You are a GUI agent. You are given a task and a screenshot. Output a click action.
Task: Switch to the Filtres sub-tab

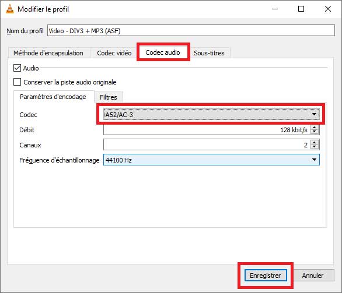109,97
